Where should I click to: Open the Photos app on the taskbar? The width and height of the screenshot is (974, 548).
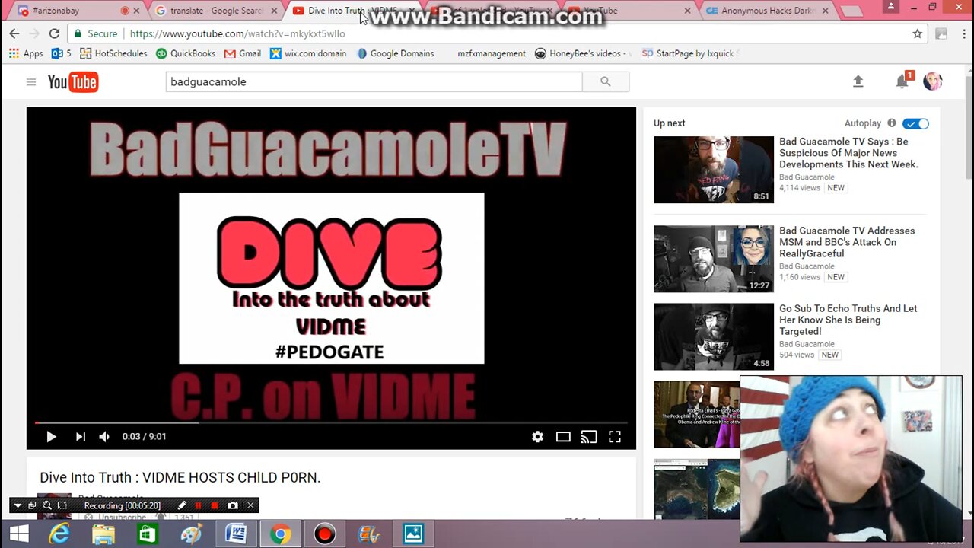coord(413,534)
